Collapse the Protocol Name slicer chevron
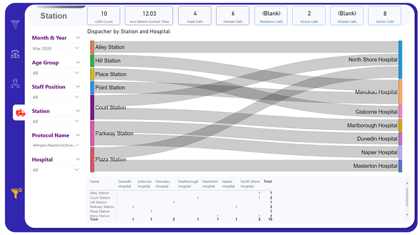The height and width of the screenshot is (235, 420). click(78, 135)
